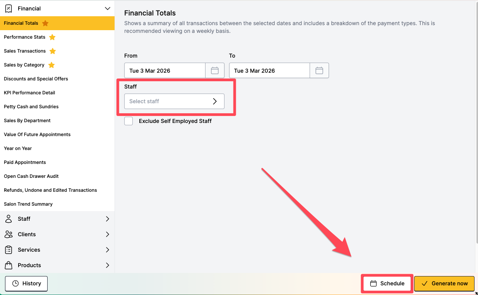Open the To date calendar picker

tap(319, 70)
